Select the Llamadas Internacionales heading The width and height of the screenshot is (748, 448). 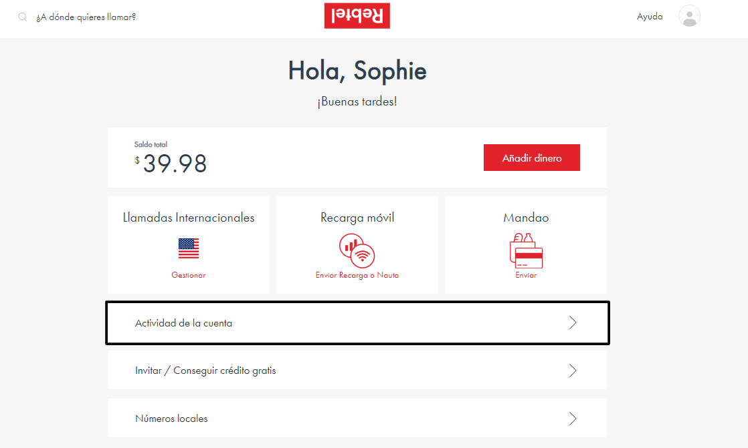click(189, 218)
